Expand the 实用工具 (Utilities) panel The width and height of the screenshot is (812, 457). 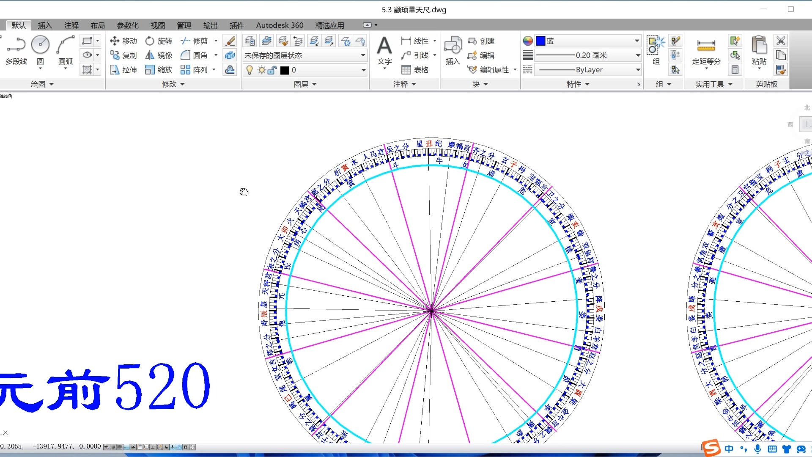click(x=714, y=84)
